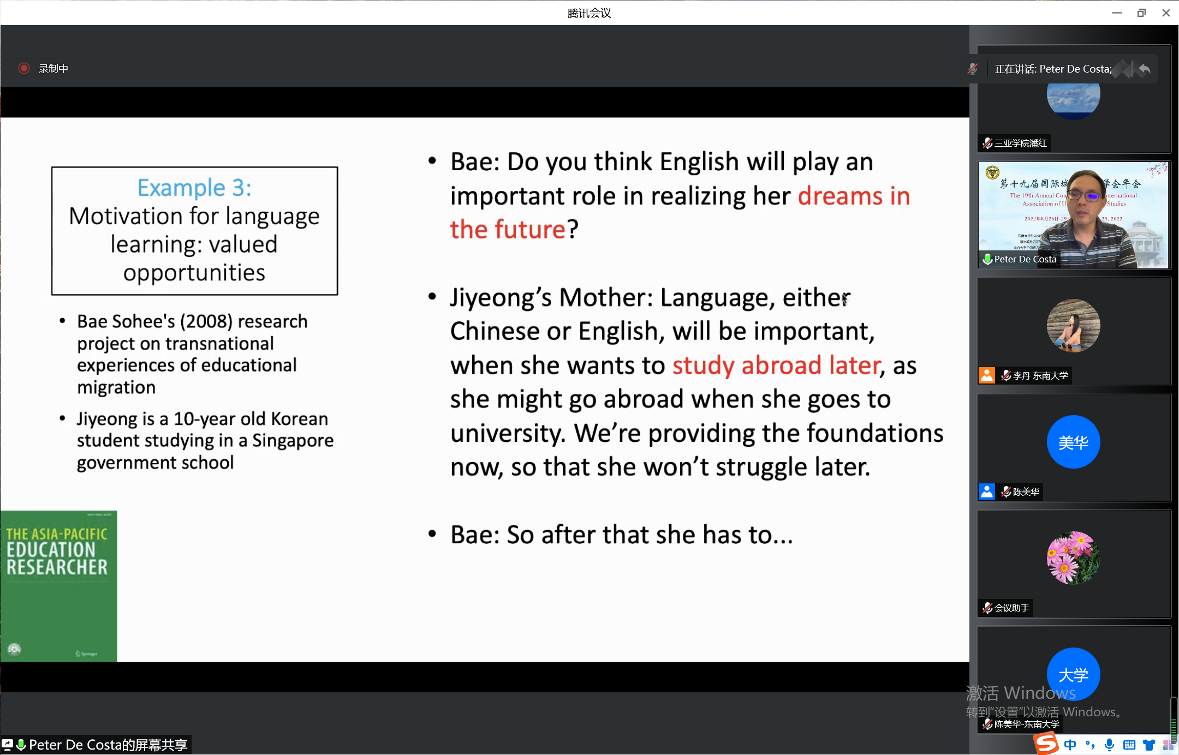Click the 腾讯会议 window title text

589,13
